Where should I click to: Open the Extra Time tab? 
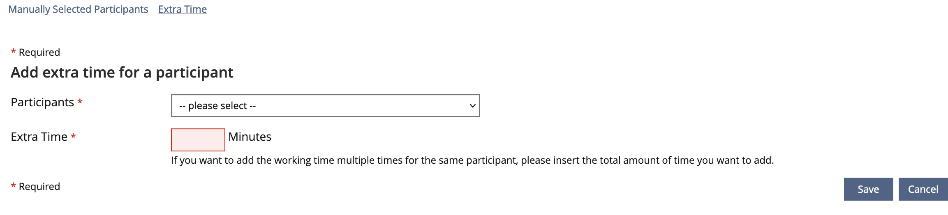[x=183, y=9]
